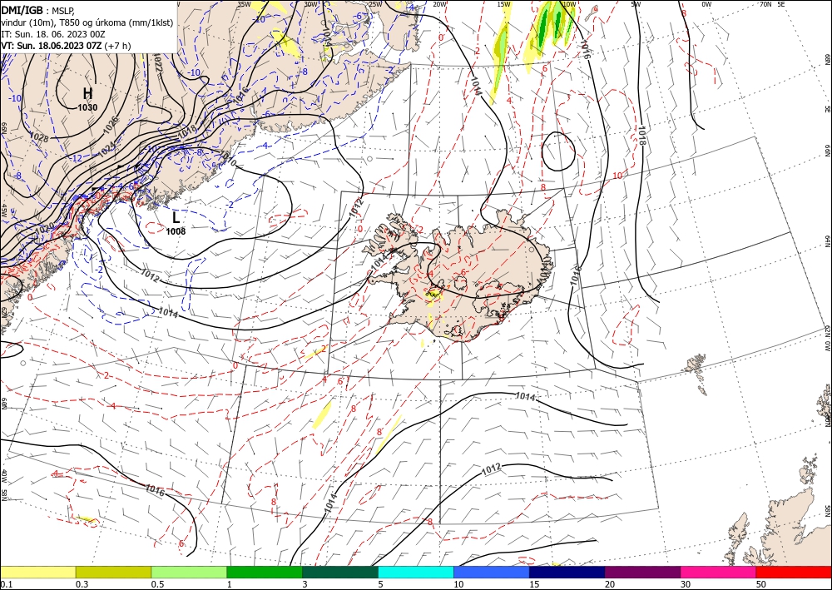The height and width of the screenshot is (590, 832).
Task: Click the 1010 isobar label
Action: 228,160
